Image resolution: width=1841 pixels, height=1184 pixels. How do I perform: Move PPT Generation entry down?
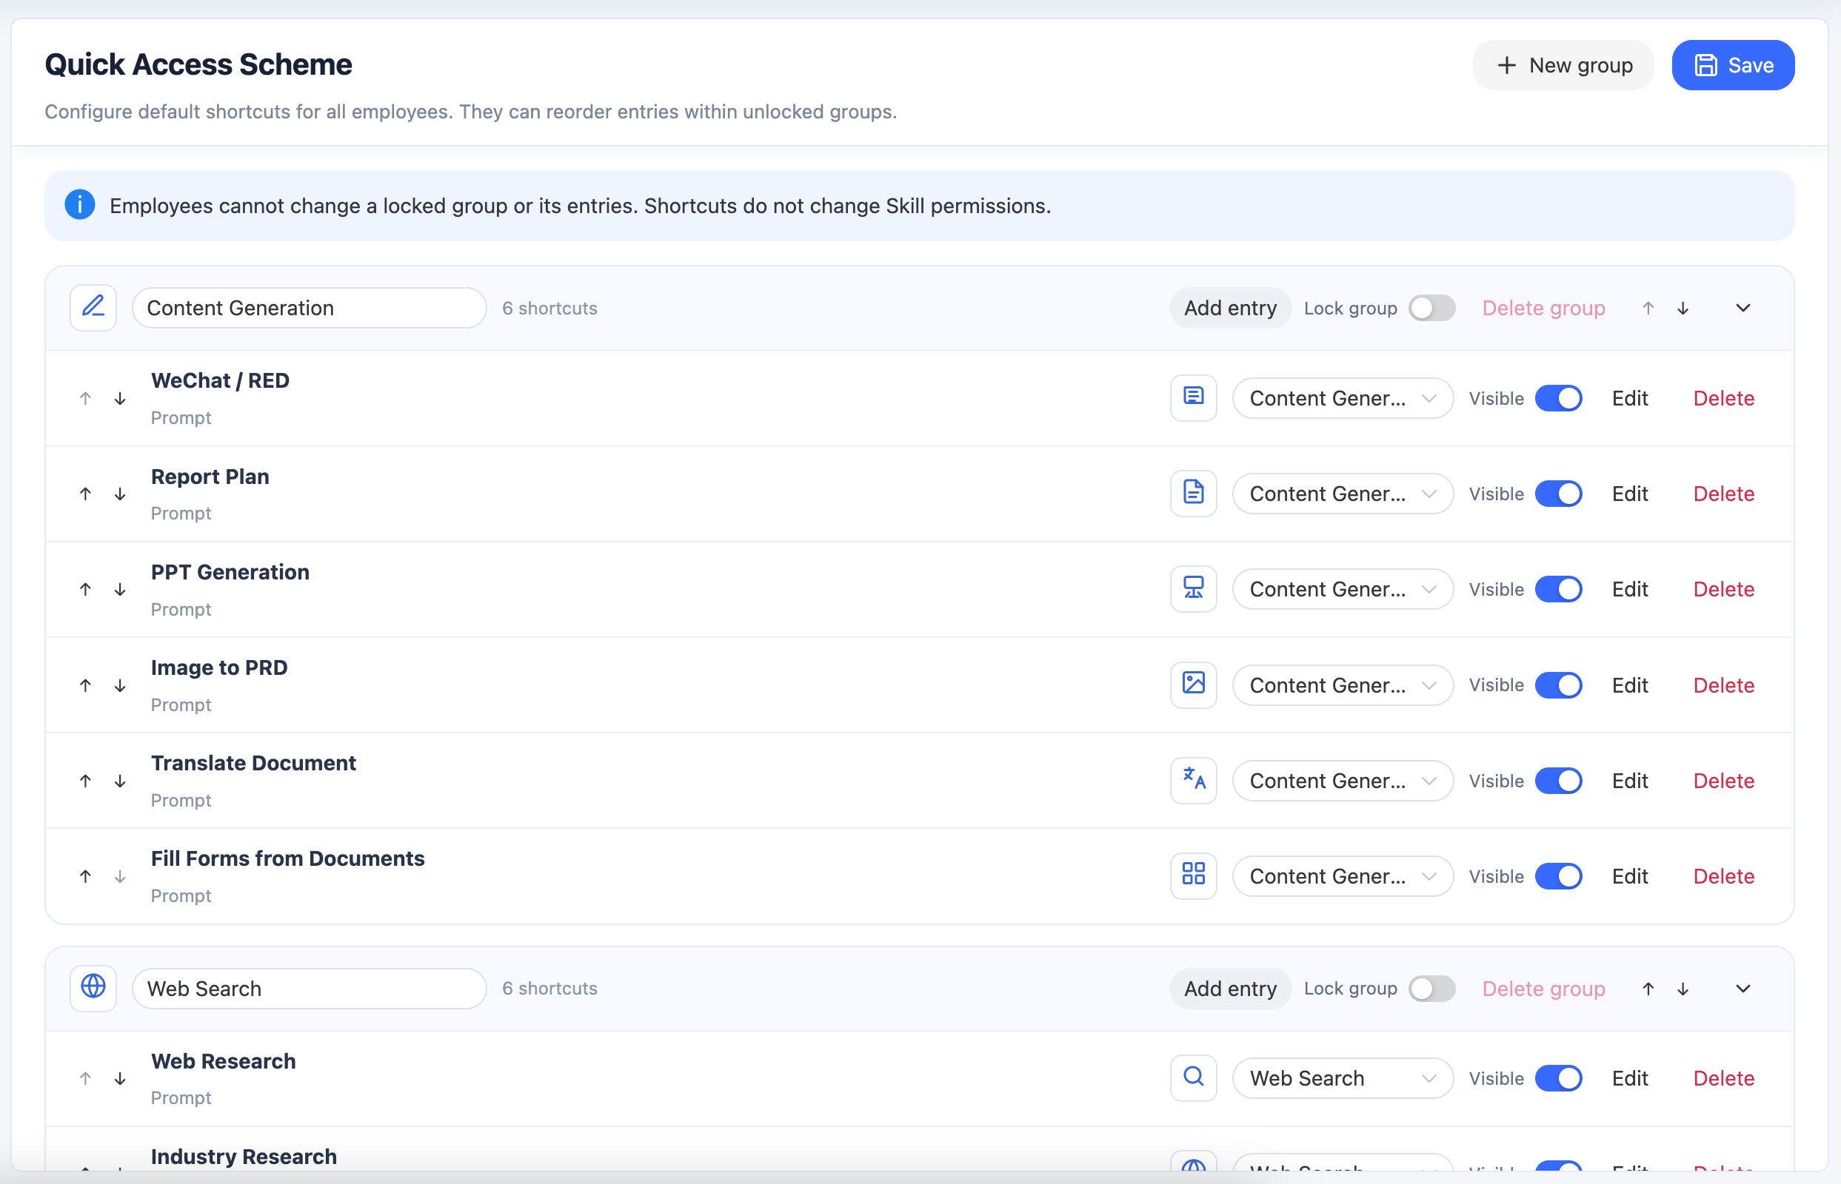point(120,590)
